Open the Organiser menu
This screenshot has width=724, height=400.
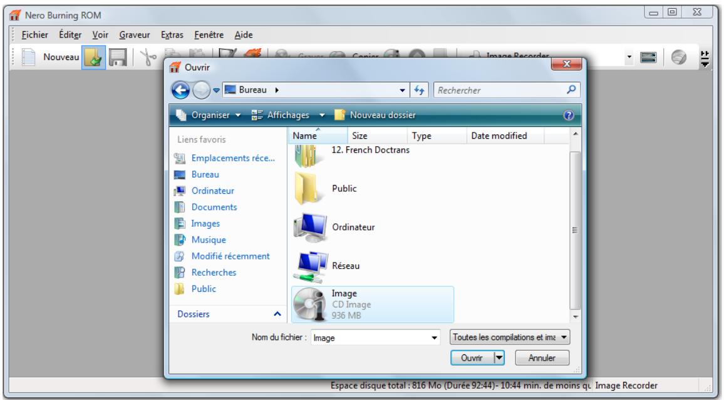(x=209, y=115)
